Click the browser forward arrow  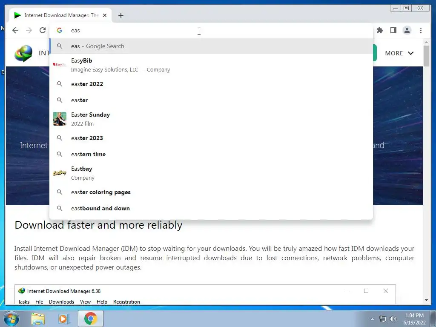[x=29, y=30]
